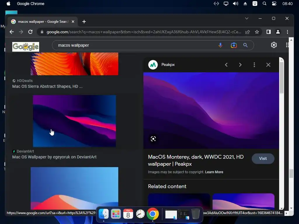Open the Learn More copyright link

(214, 172)
